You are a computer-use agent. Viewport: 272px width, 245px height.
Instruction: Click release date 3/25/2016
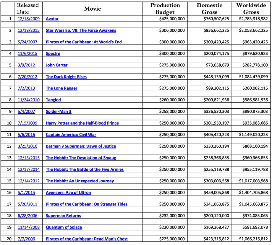click(x=27, y=146)
